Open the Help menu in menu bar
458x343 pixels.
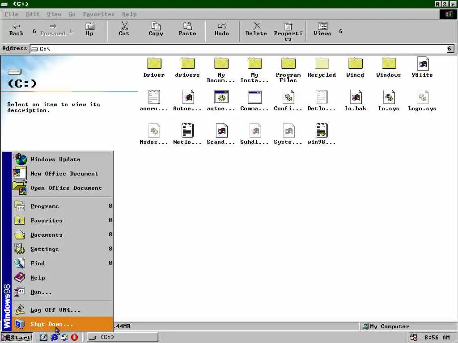[x=129, y=14]
